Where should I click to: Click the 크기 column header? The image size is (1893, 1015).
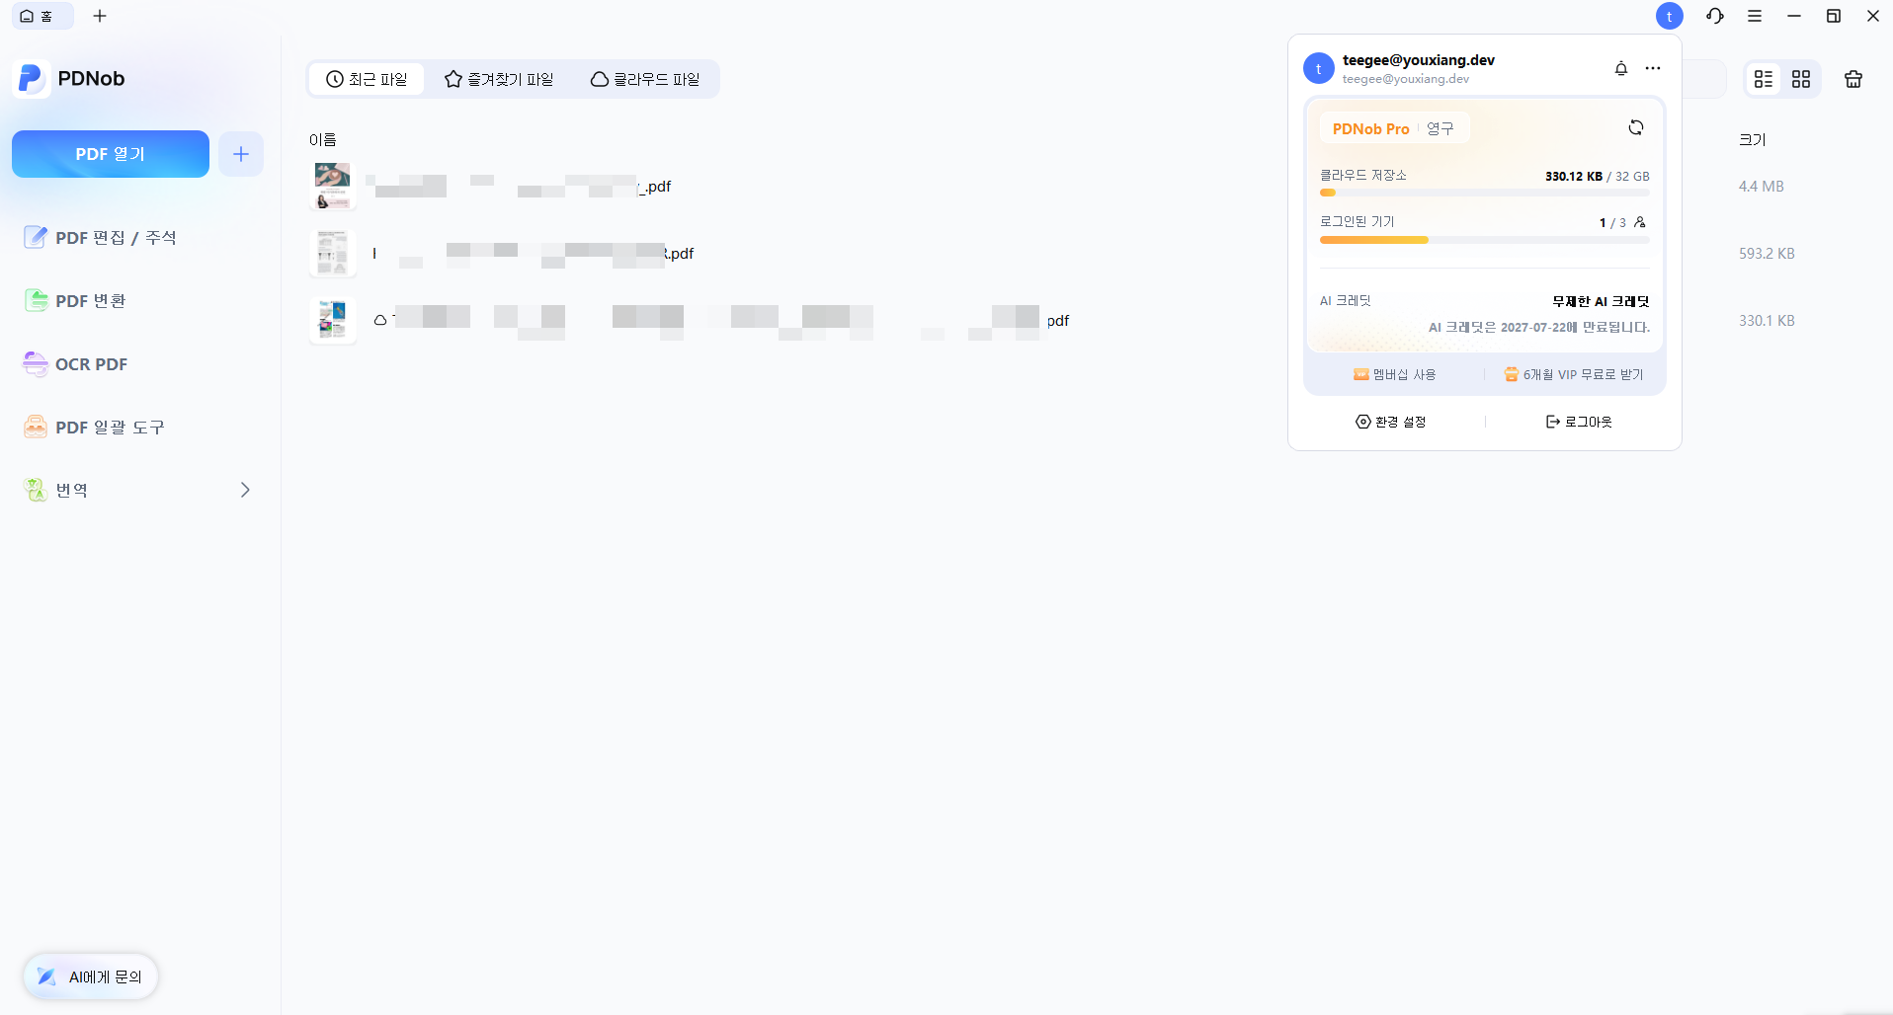point(1753,139)
